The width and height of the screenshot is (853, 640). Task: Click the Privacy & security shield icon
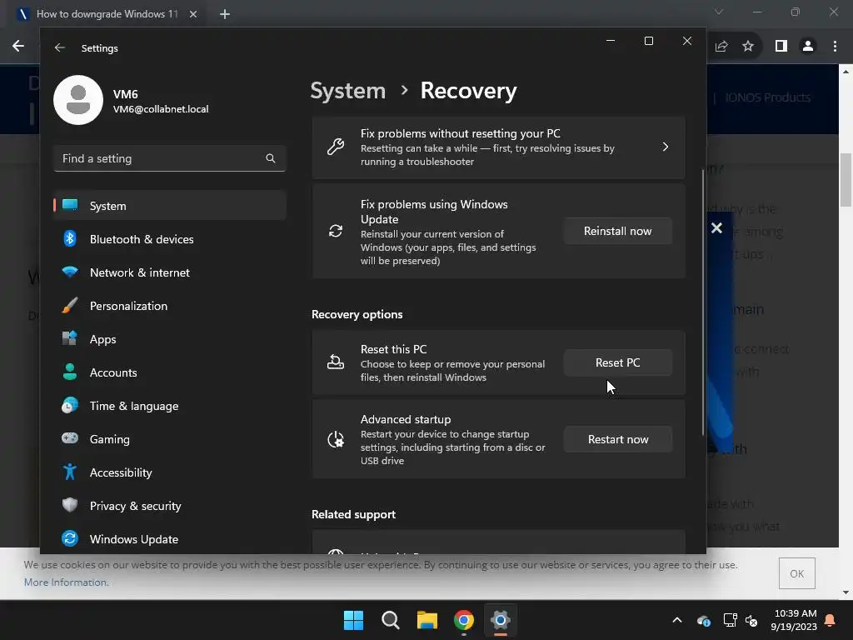point(70,505)
